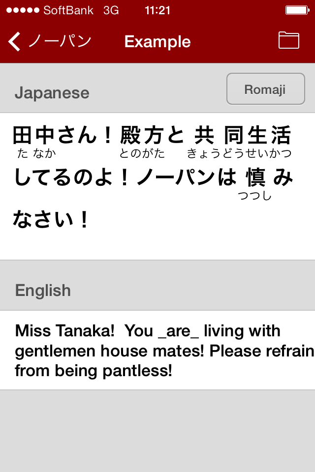Tap なさい！ on the last sentence line

point(50,219)
